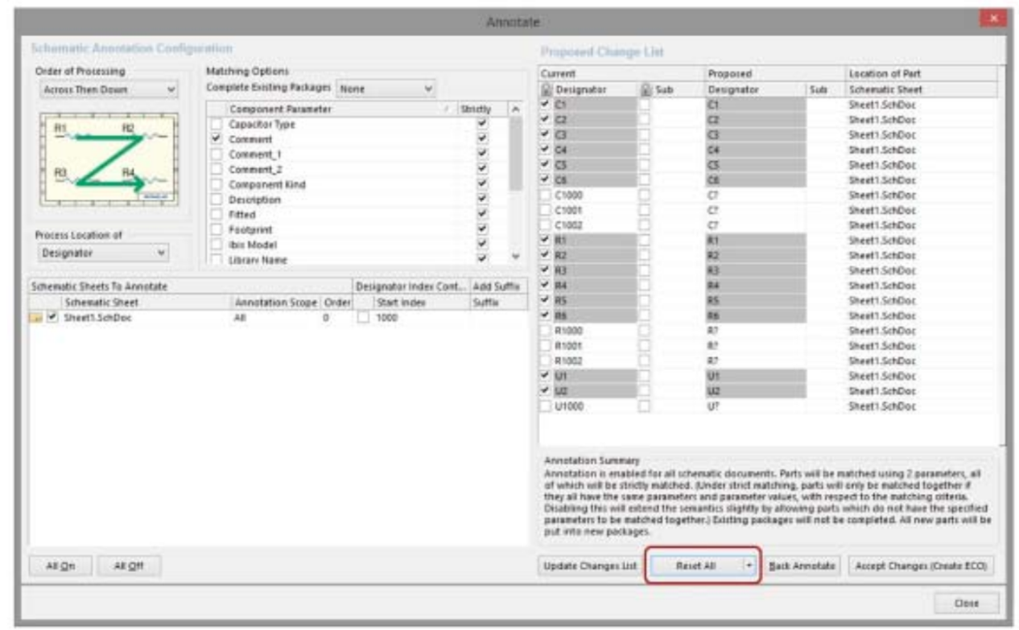Image resolution: width=1019 pixels, height=630 pixels.
Task: Enable the Footprint parameter checkbox
Action: (x=215, y=230)
